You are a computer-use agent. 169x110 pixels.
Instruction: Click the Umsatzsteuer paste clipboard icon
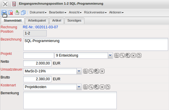[x=96, y=71]
